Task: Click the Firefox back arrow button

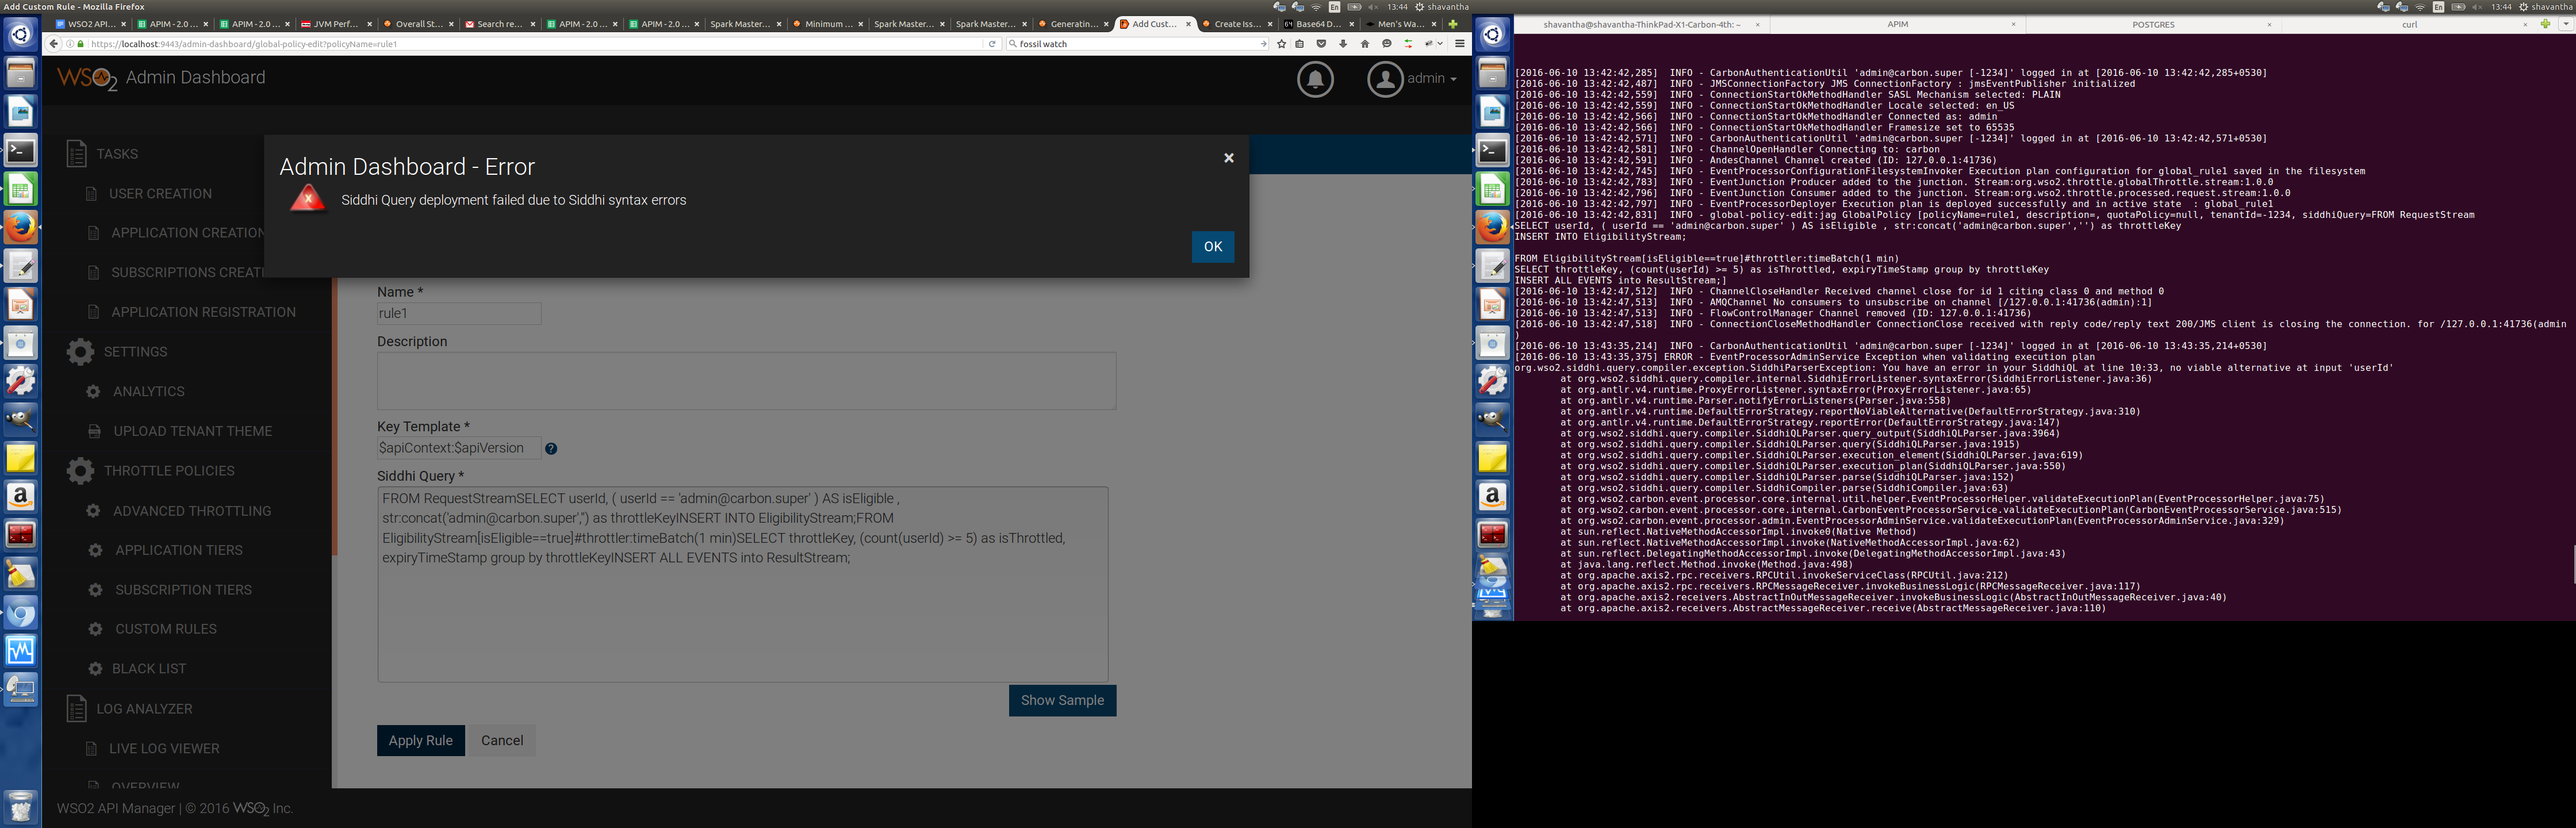Action: pyautogui.click(x=54, y=44)
